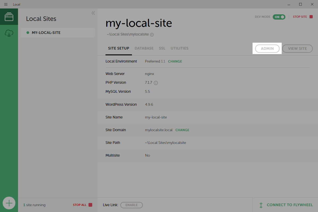Close the Local window
The height and width of the screenshot is (212, 318).
[312, 4]
